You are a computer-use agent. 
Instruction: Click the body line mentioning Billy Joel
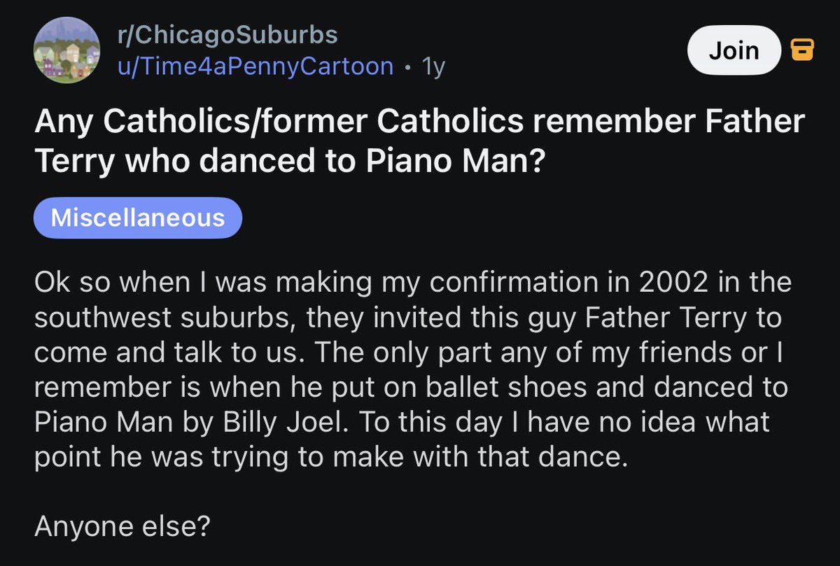click(402, 423)
